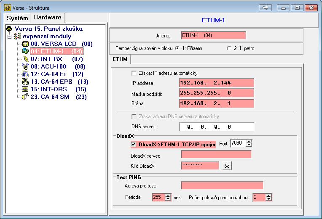Image resolution: width=322 pixels, height=219 pixels.
Task: Select tamper block 1: Přízemí radio
Action: (177, 48)
